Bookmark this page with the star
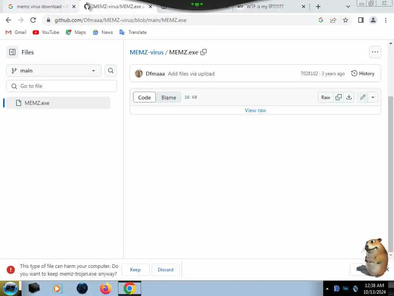The width and height of the screenshot is (394, 296). pos(346,20)
